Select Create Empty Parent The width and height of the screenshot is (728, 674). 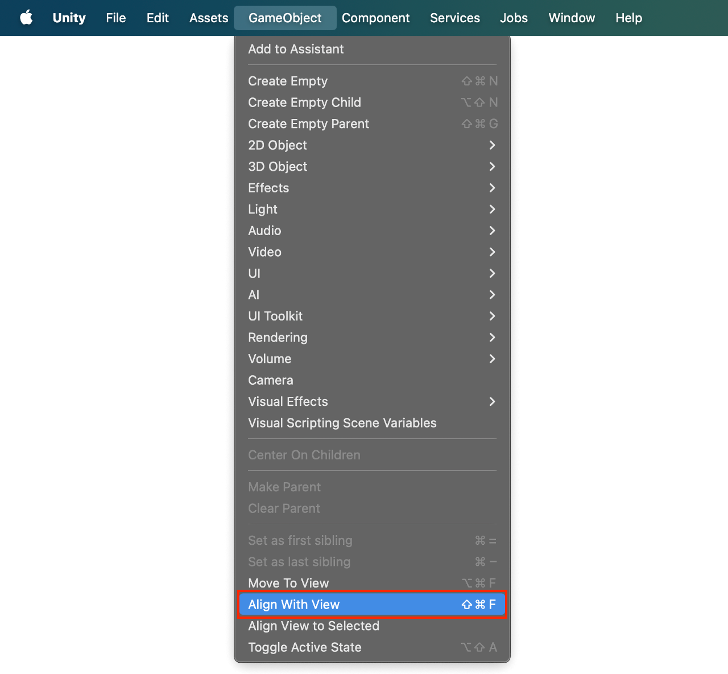point(372,124)
